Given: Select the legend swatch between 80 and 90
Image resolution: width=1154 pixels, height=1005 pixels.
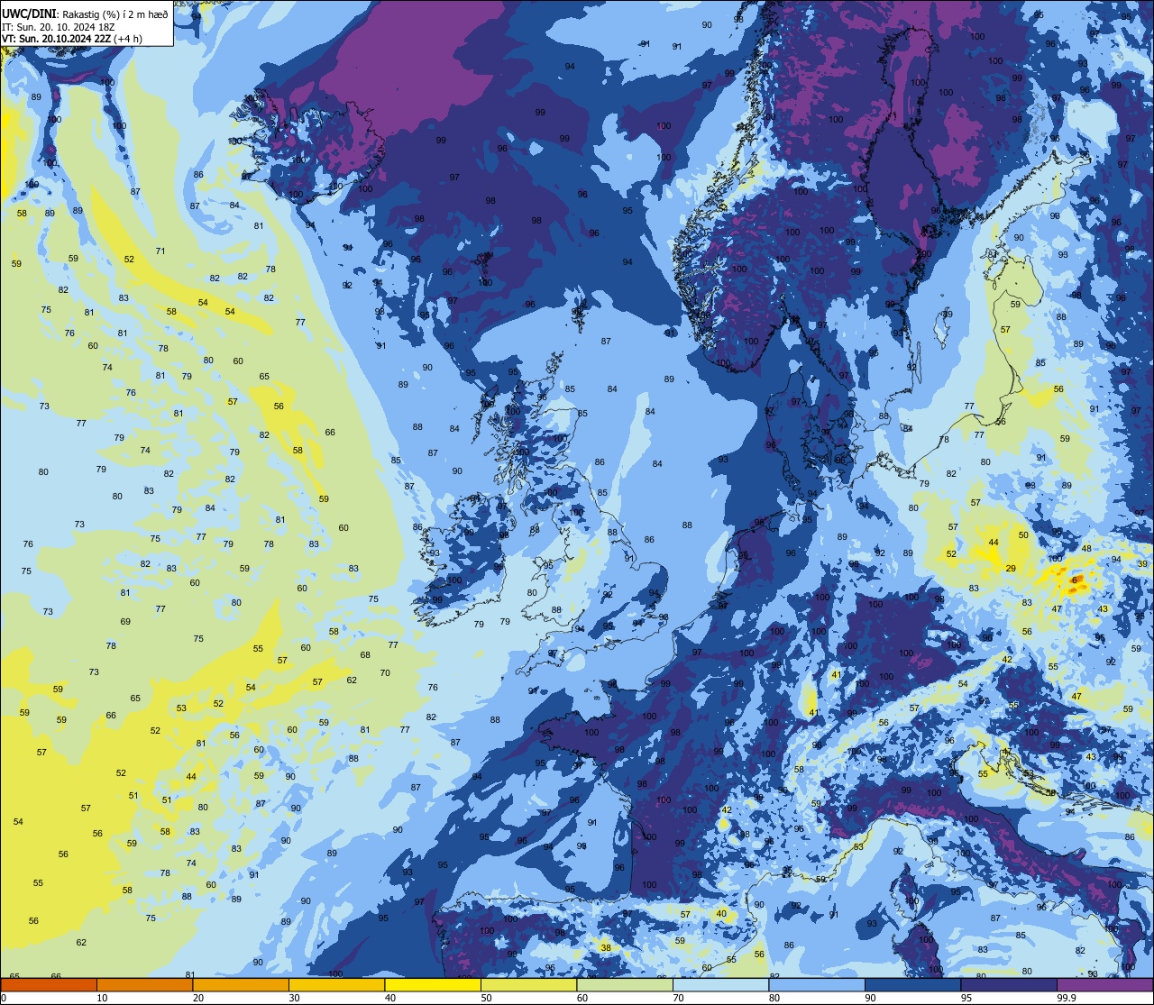Looking at the screenshot, I should pyautogui.click(x=817, y=984).
